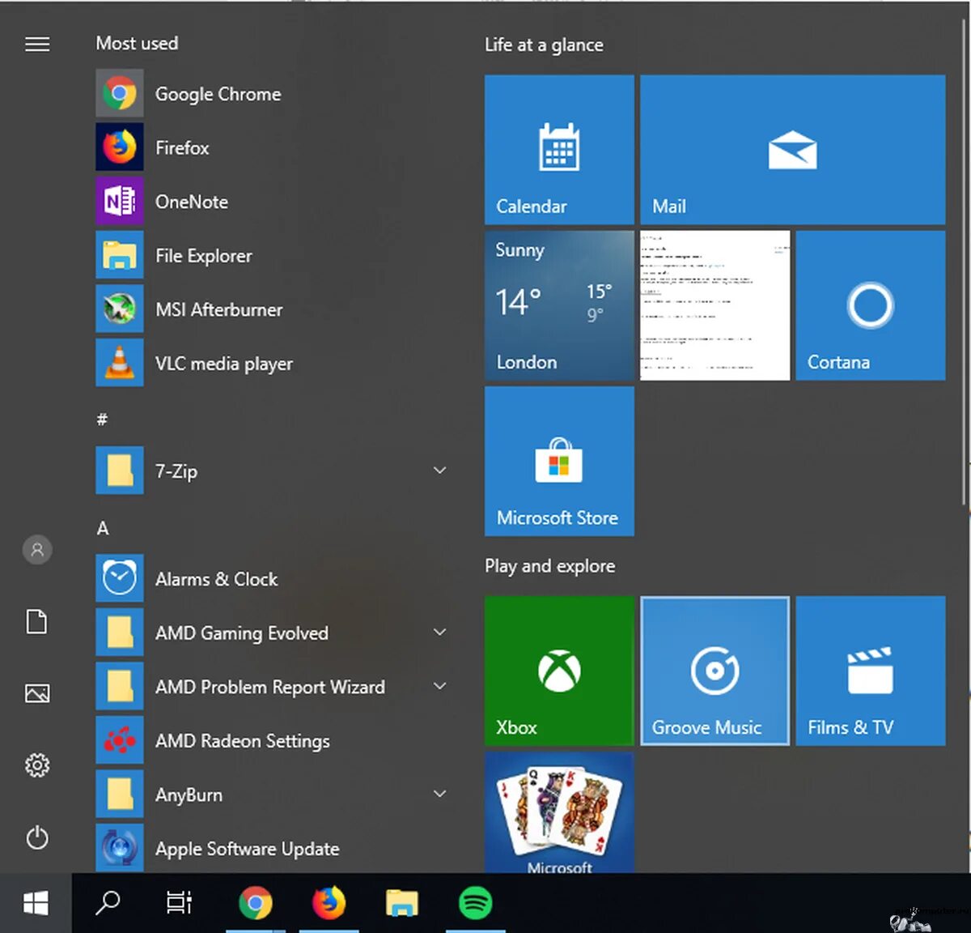Expand AMD Gaming Evolved folder chevron
This screenshot has width=971, height=933.
tap(440, 632)
